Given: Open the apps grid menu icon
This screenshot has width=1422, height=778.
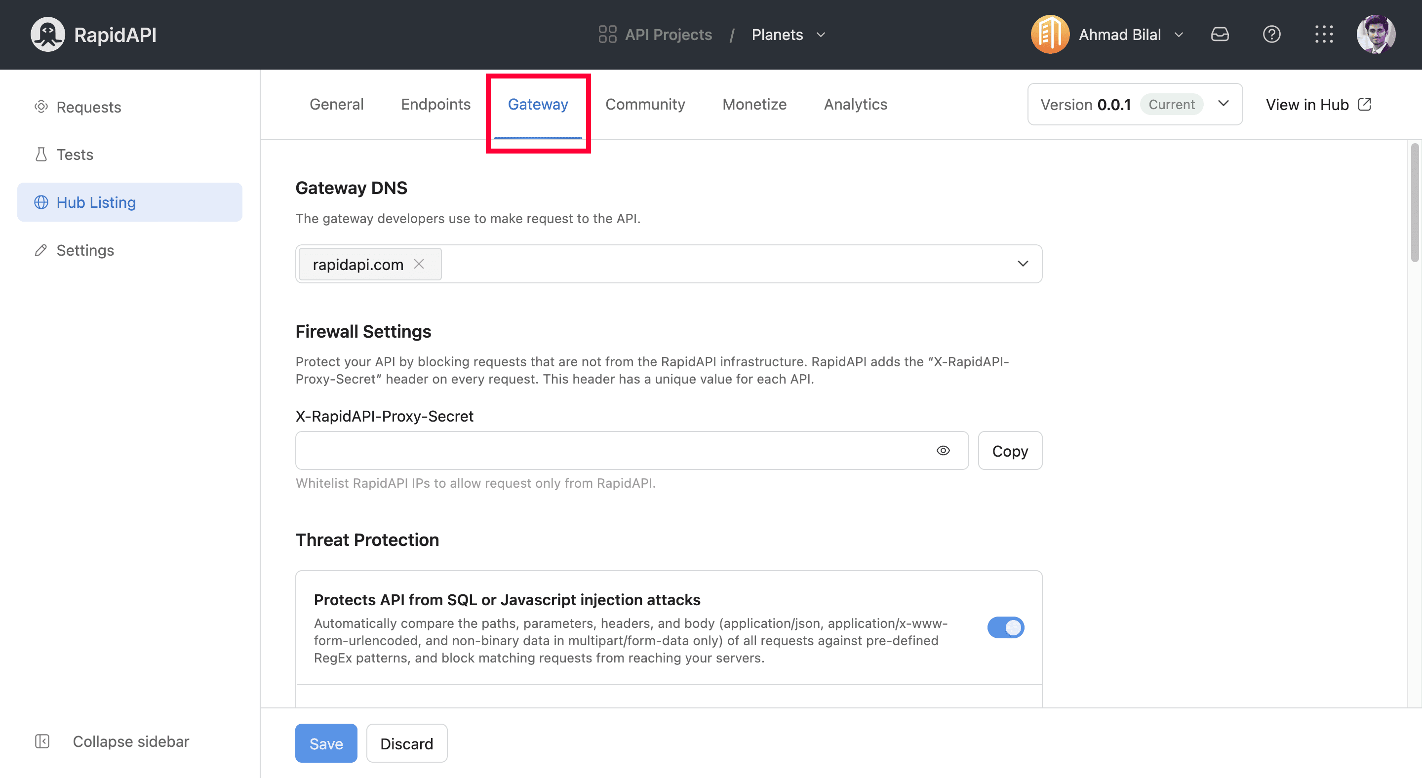Looking at the screenshot, I should click(x=1324, y=34).
